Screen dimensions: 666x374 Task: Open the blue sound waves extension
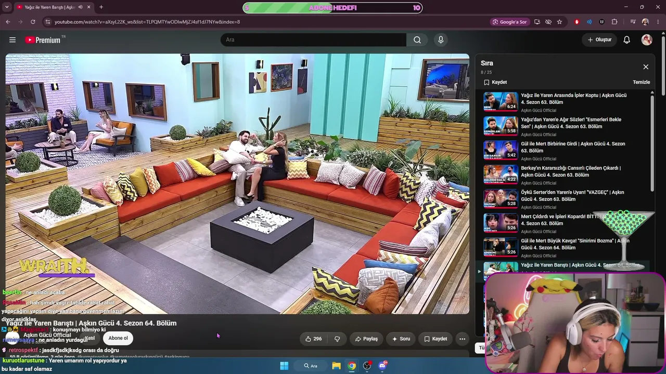click(x=589, y=22)
